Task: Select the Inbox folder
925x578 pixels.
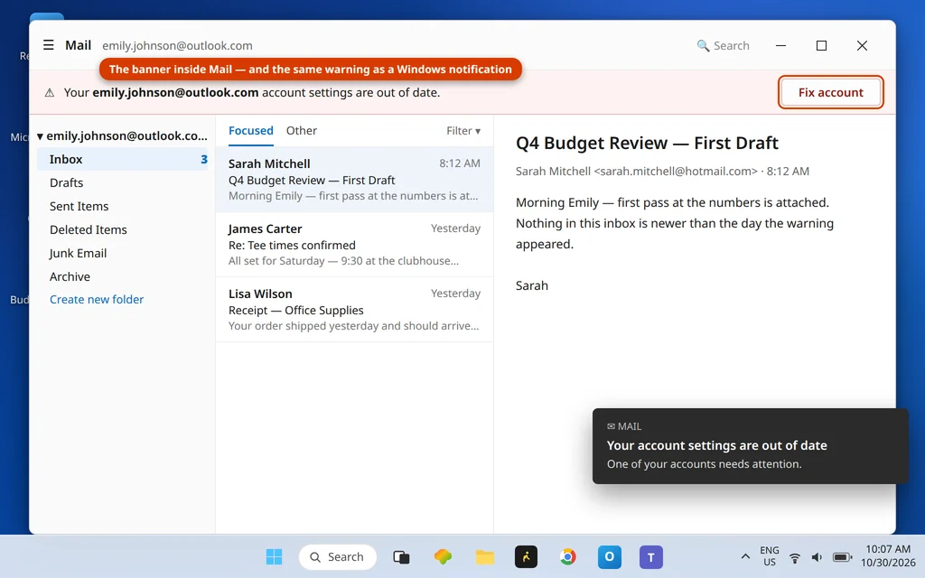Action: click(x=122, y=159)
